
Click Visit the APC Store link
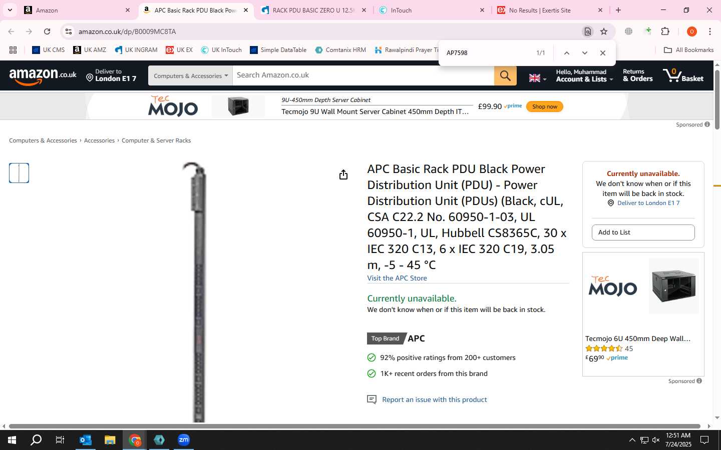pos(397,278)
